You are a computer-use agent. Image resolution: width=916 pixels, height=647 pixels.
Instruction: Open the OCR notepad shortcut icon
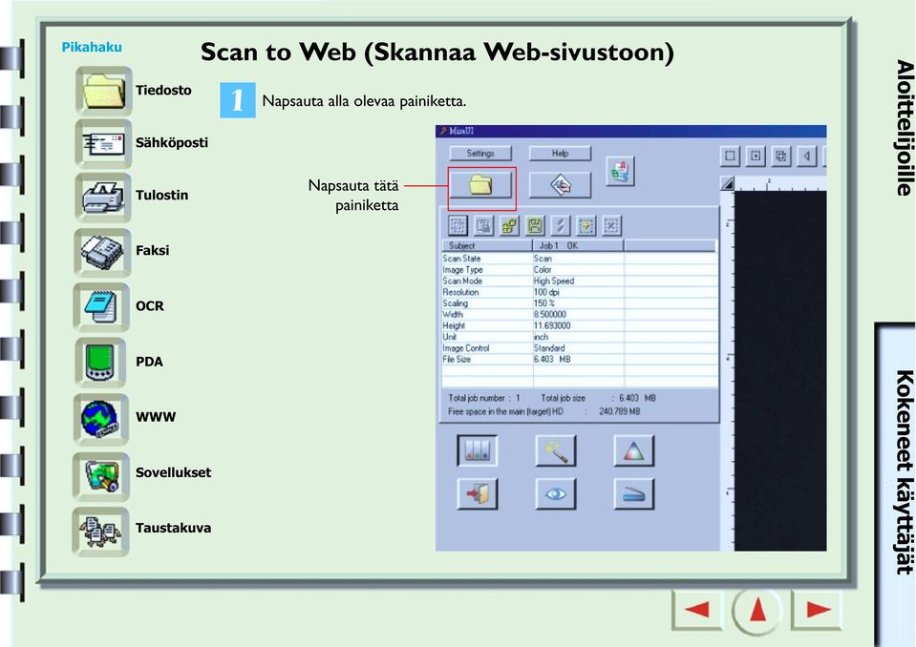tap(101, 307)
